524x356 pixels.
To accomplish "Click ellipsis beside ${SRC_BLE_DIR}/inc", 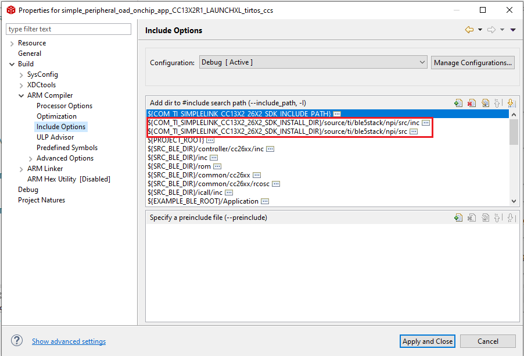I will coord(214,158).
